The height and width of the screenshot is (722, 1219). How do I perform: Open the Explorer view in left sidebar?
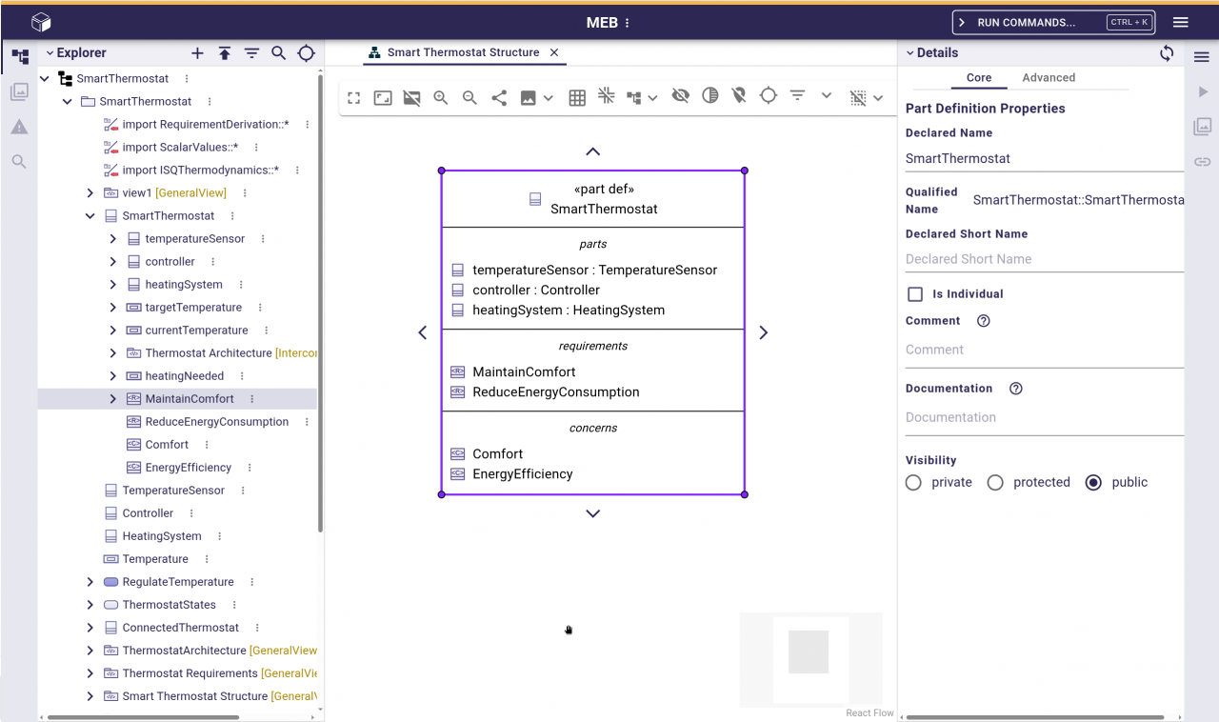(19, 57)
